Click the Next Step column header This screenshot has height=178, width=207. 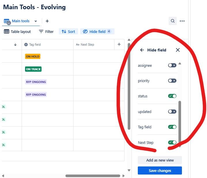(x=94, y=44)
